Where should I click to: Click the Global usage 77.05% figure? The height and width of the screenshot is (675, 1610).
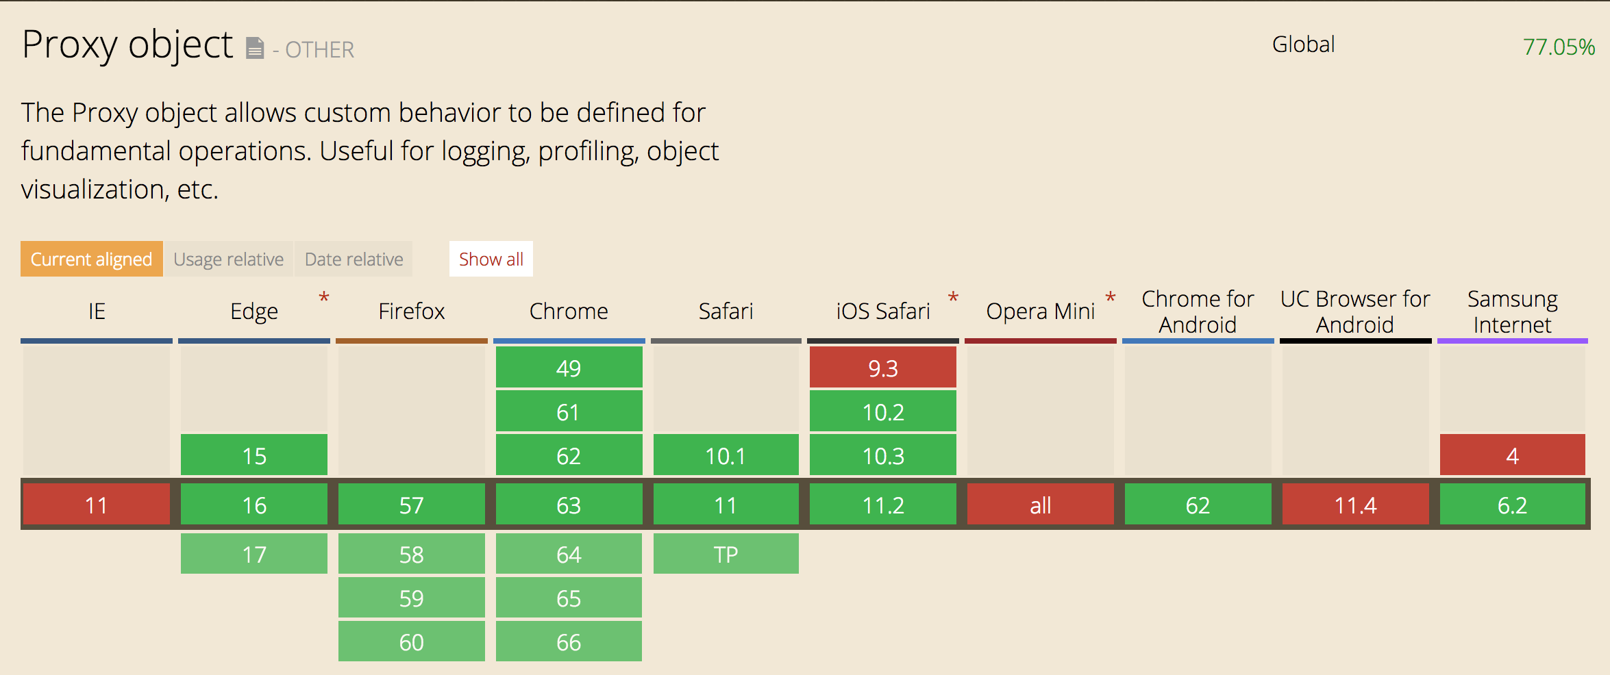point(1559,47)
